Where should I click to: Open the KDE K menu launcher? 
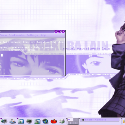click(x=4, y=121)
